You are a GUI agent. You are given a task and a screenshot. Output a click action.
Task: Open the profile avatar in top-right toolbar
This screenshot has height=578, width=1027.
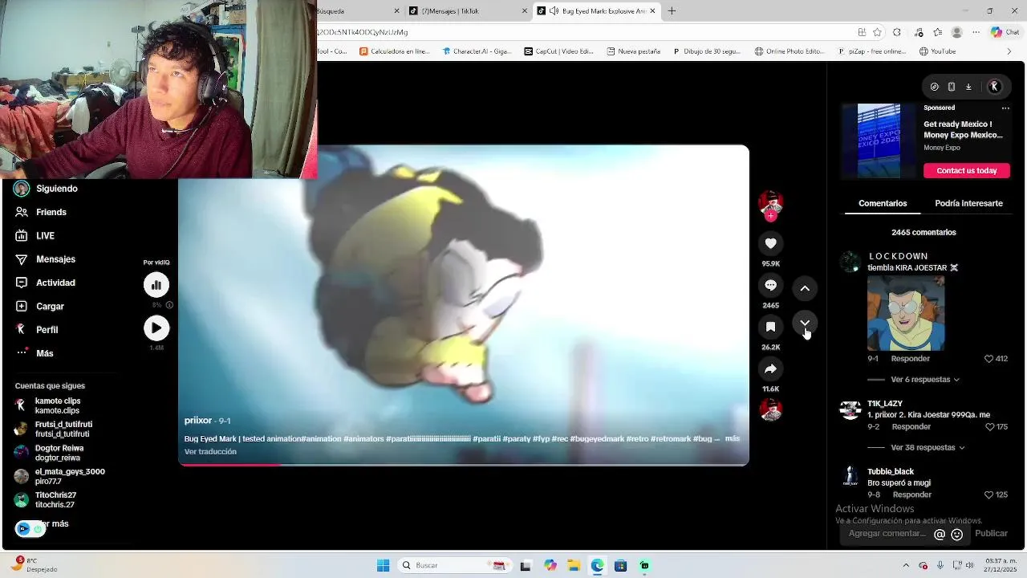[994, 87]
